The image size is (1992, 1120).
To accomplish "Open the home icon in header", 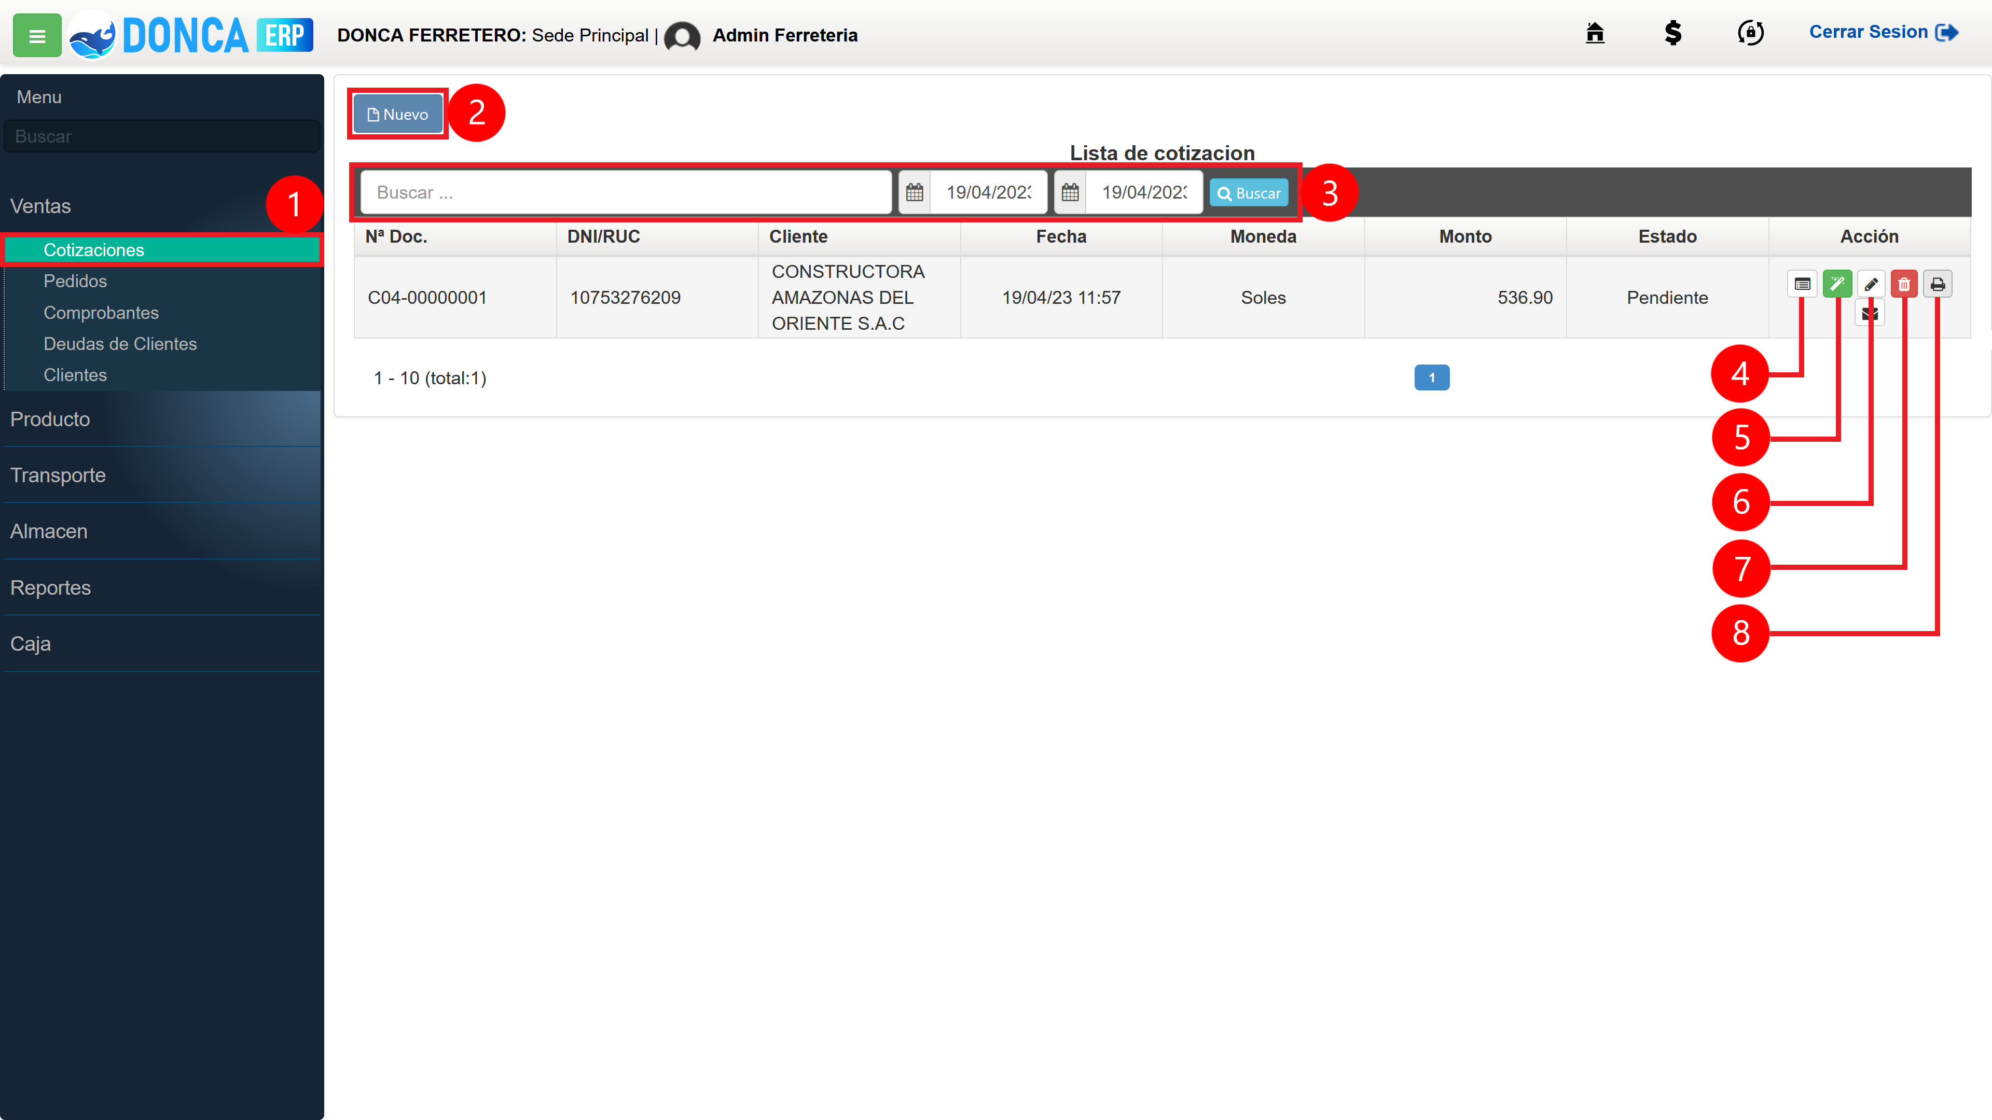I will (1595, 33).
